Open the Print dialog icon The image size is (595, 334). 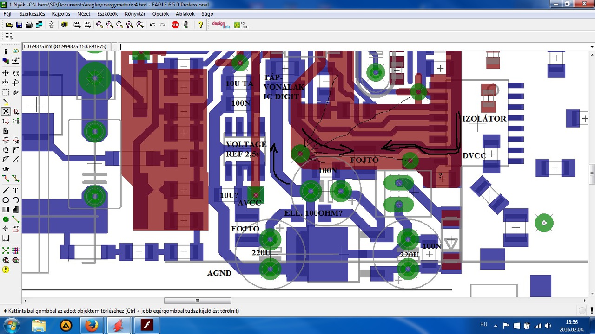click(x=29, y=25)
